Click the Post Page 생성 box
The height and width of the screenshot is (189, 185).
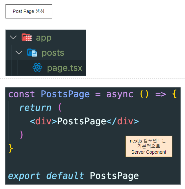(29, 11)
